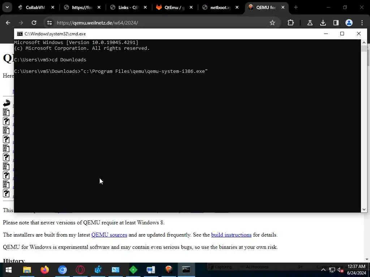Open the QEMU bird icon in taskbar
370x277 pixels.
168,270
